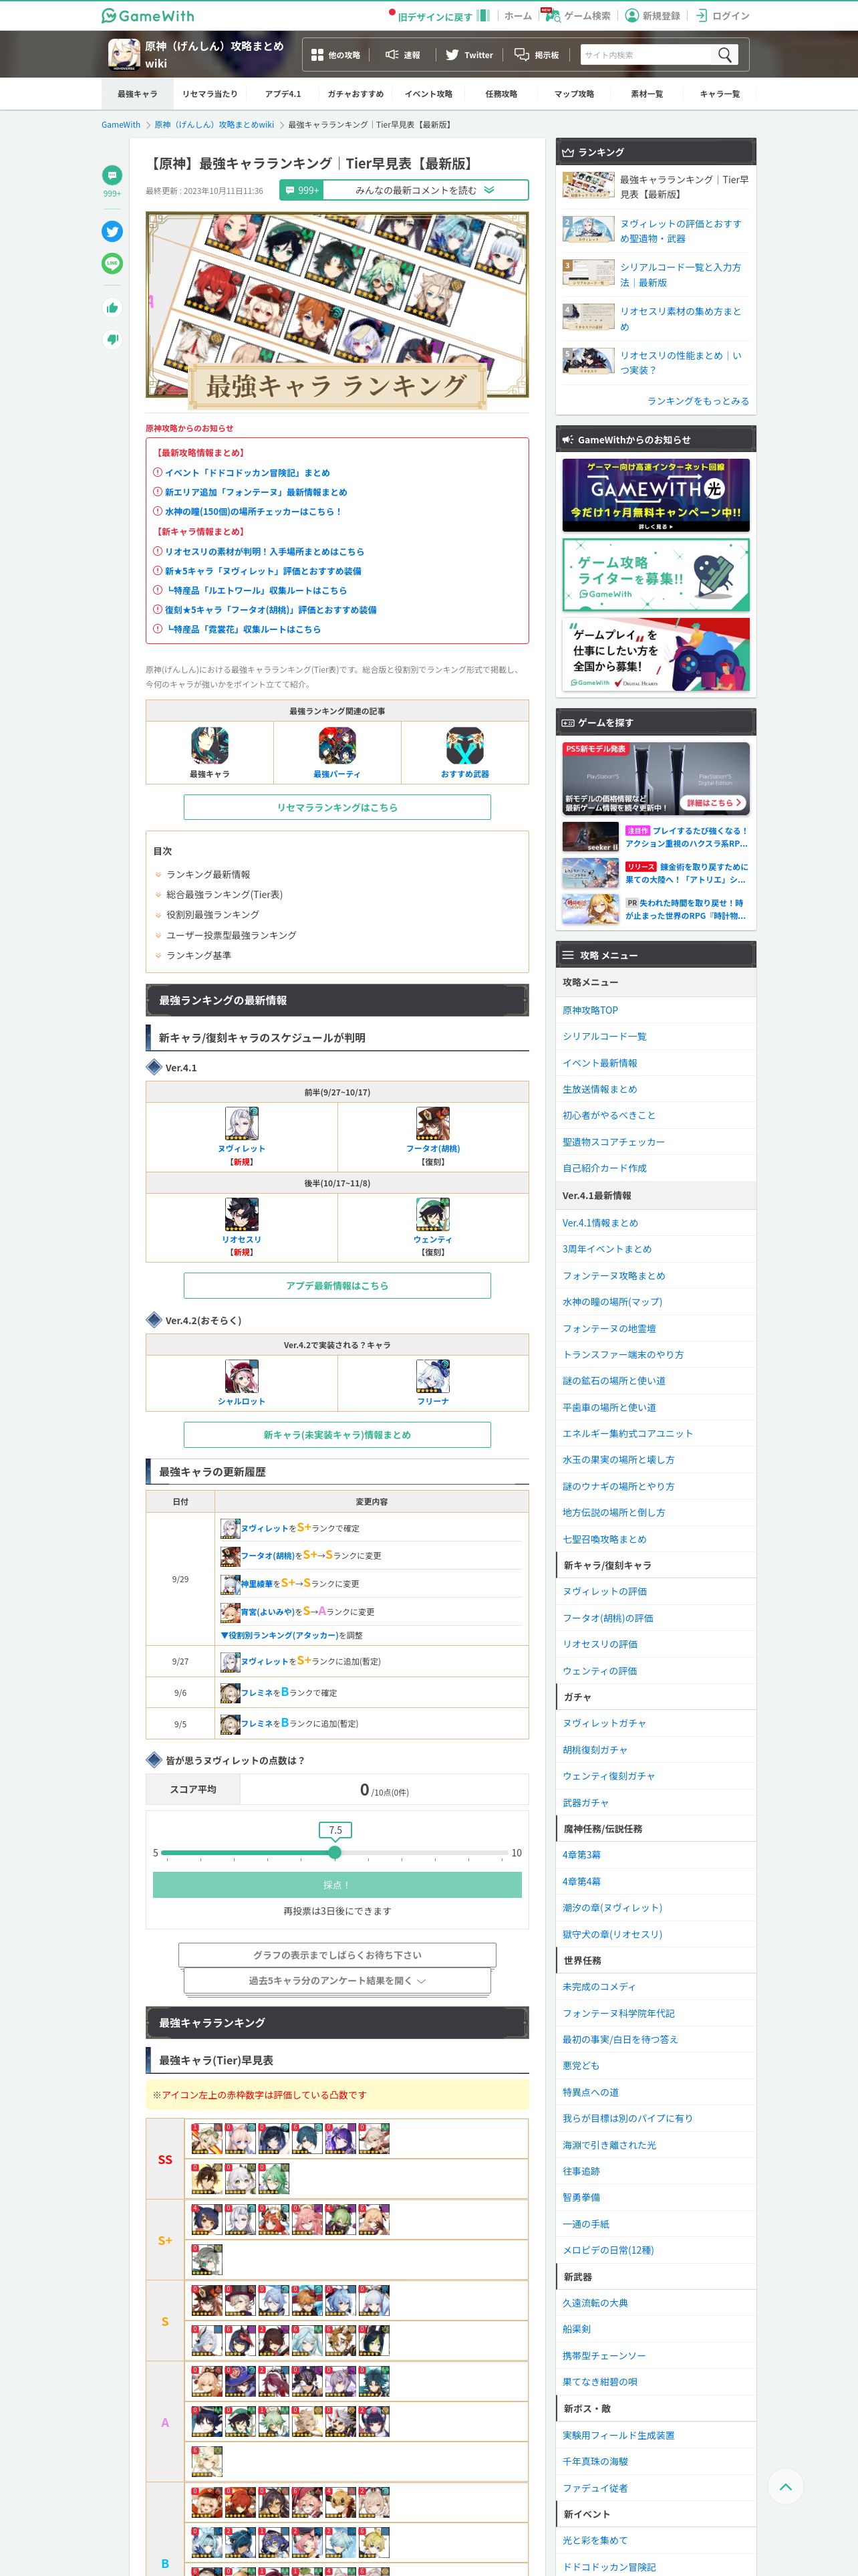Share via side LINE icon
This screenshot has height=2576, width=858.
(x=112, y=263)
